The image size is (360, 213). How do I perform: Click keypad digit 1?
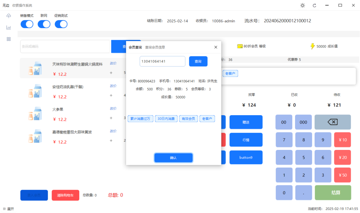284,175
